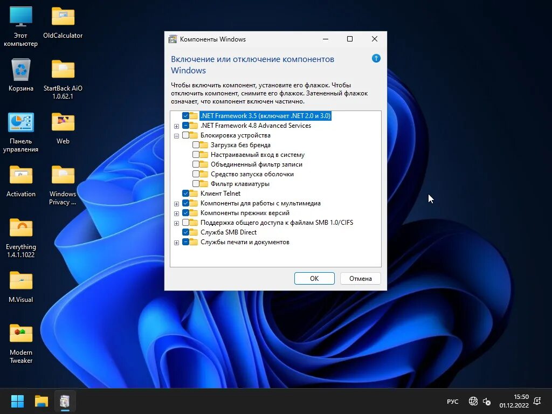Click the network globe tray icon
The width and height of the screenshot is (552, 414).
(473, 401)
